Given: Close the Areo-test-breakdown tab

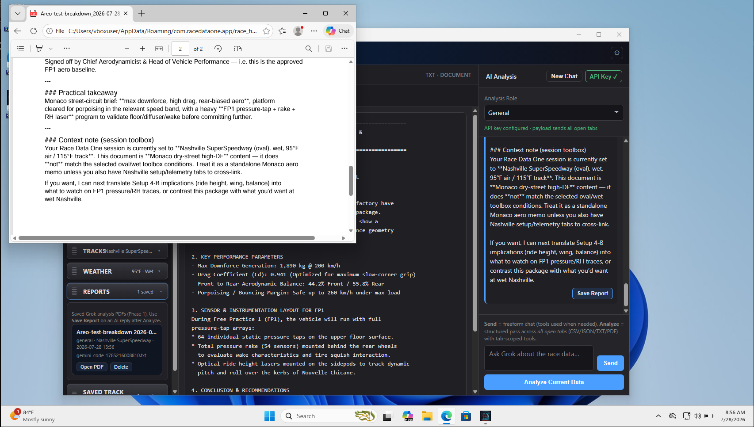Looking at the screenshot, I should tap(126, 14).
